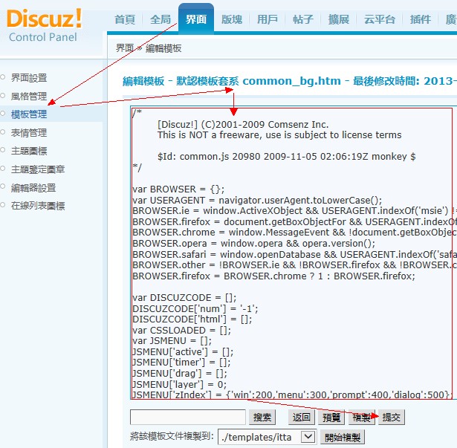Click 界面 in the breadcrumb
The height and width of the screenshot is (448, 457).
(125, 48)
